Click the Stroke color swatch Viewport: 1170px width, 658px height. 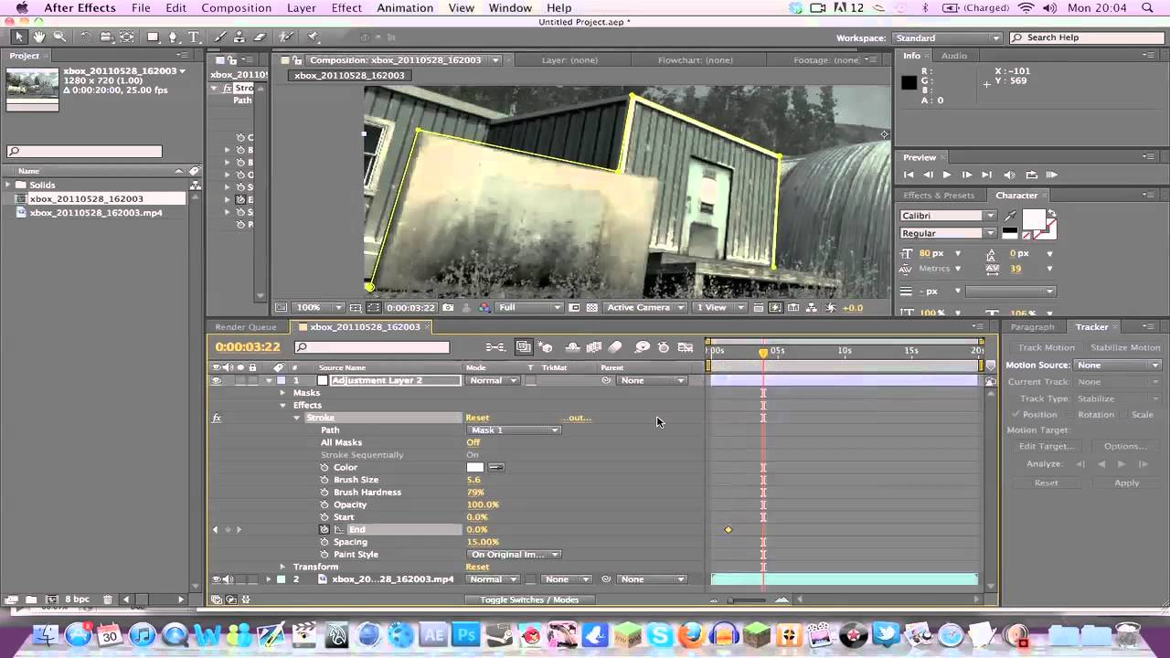[x=475, y=467]
